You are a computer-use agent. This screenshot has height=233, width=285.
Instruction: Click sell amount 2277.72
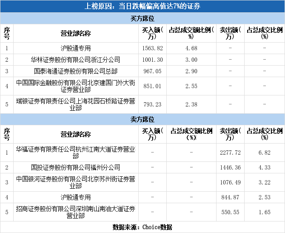230,152
